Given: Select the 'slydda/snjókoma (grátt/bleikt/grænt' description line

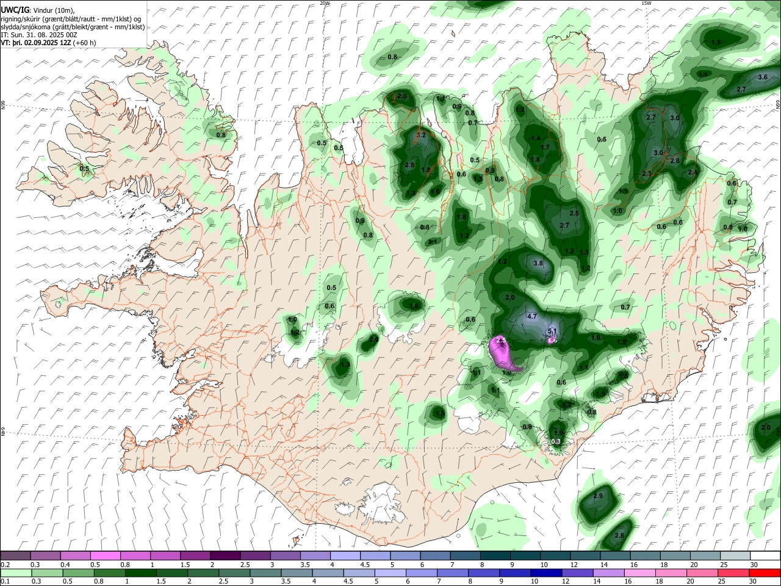Looking at the screenshot, I should tap(73, 27).
